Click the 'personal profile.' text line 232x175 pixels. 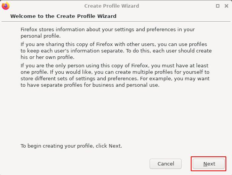(40, 36)
